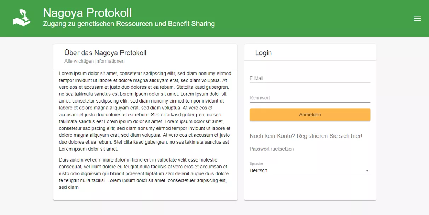Click the first Lorem ipsum paragraph
Viewport: 429px width, 215px height.
[145, 111]
